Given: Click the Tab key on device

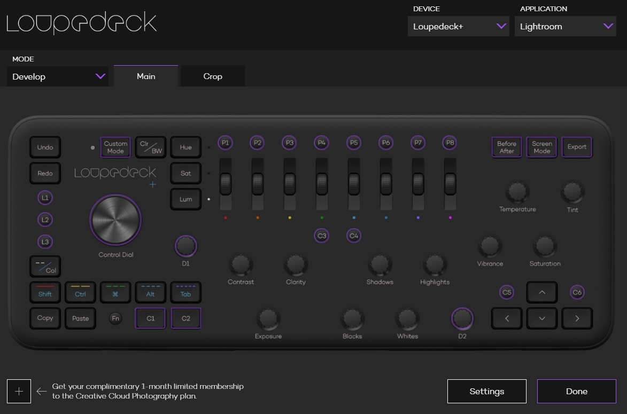Looking at the screenshot, I should [x=186, y=293].
